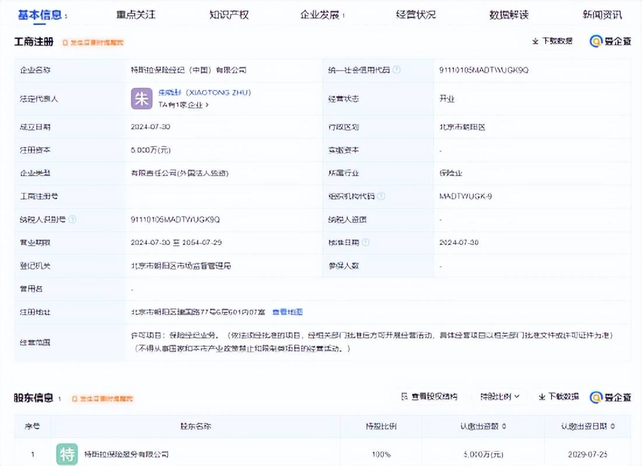This screenshot has width=642, height=466.
Task: Open legal representative XIAOTONG ZHU link
Action: 205,92
